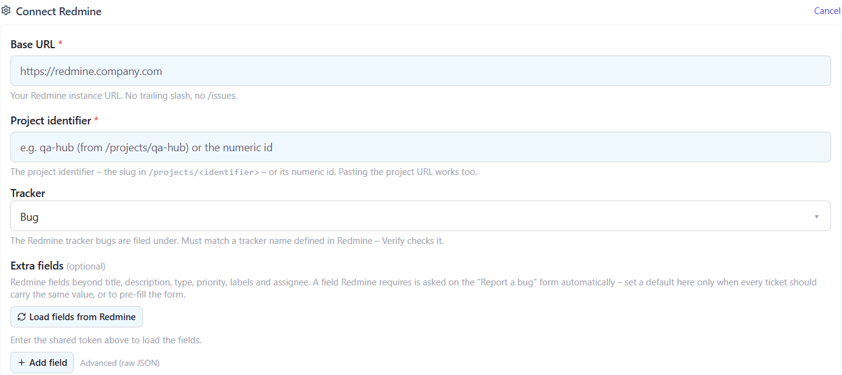Click the gear icon beside Connect Redmine
The image size is (842, 375).
click(6, 11)
